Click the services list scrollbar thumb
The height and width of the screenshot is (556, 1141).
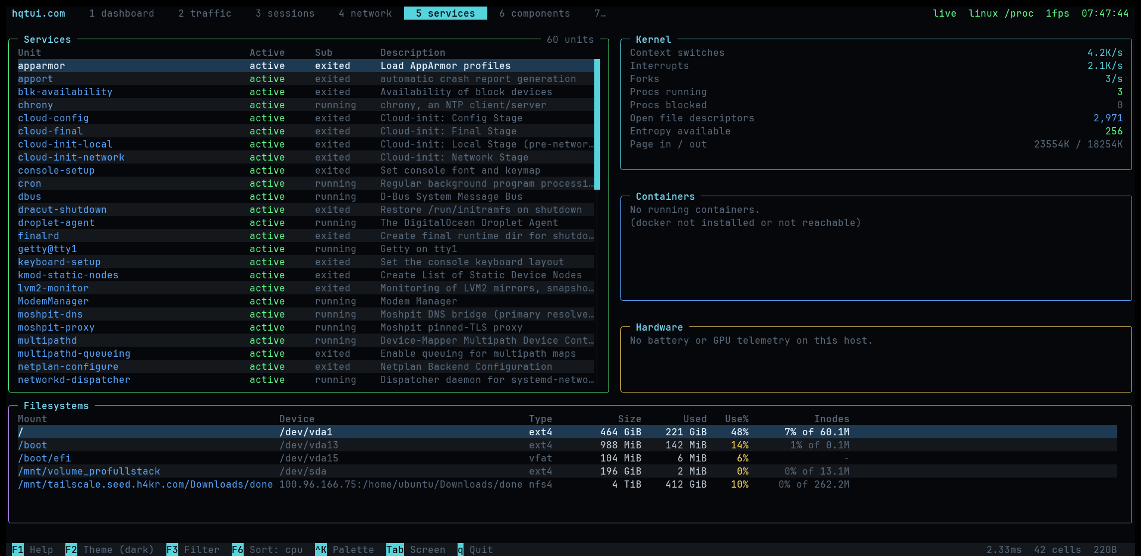coord(597,124)
